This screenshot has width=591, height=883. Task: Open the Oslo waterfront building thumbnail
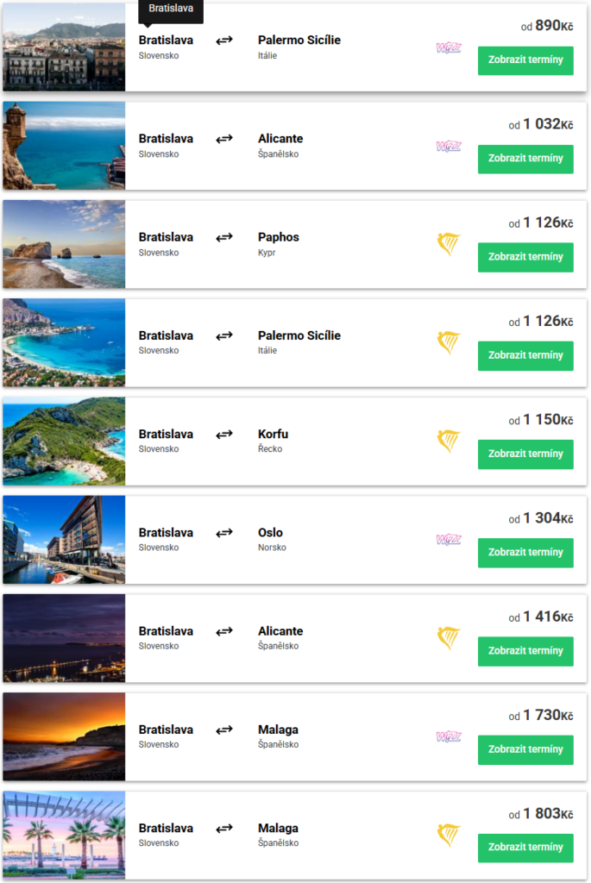point(64,540)
